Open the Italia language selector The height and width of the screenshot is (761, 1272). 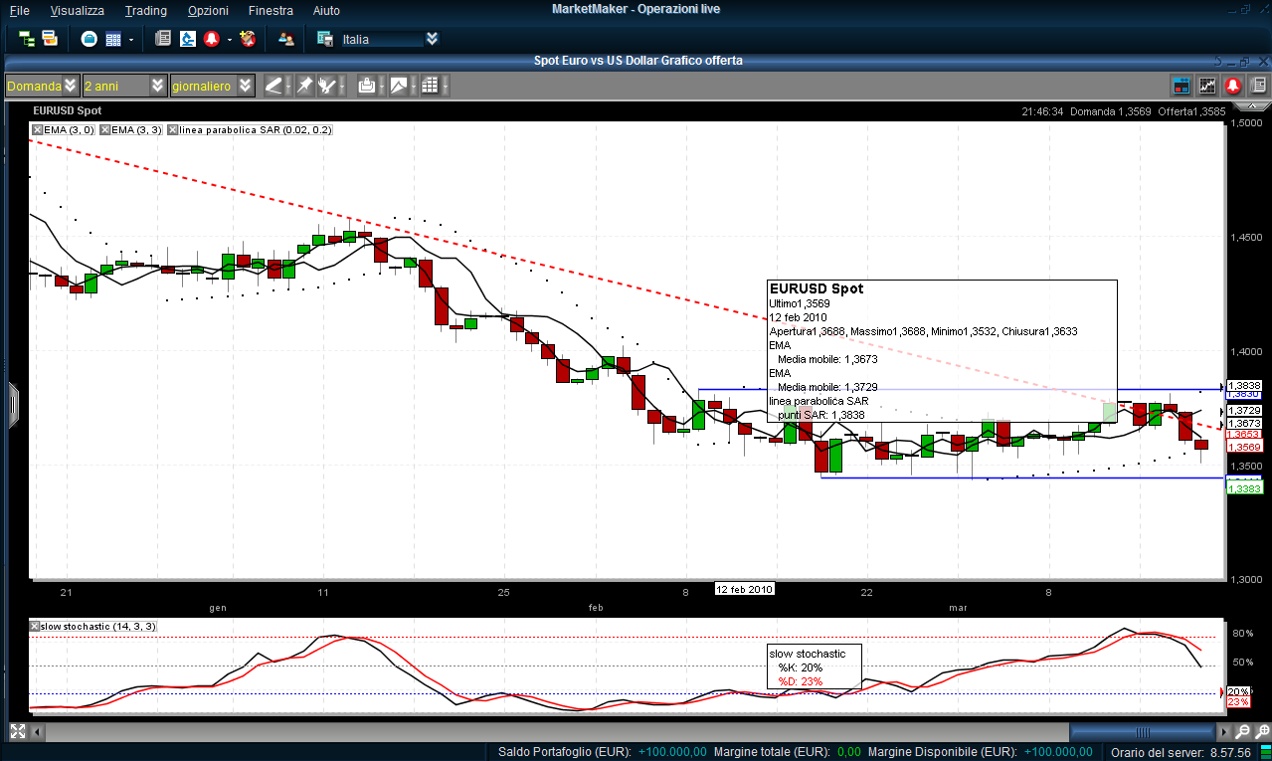pos(432,39)
